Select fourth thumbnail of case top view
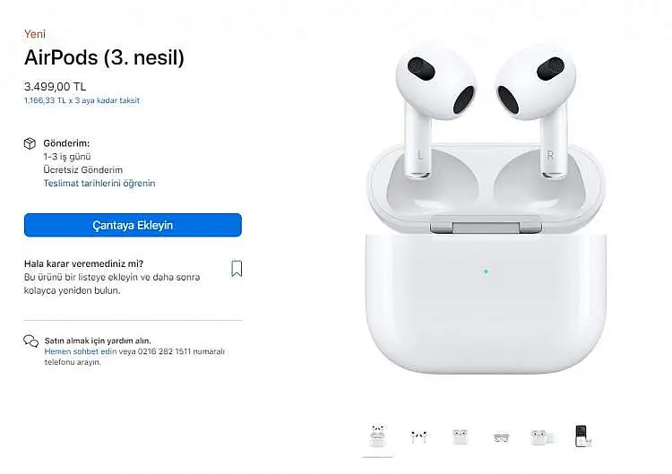The height and width of the screenshot is (474, 672). (501, 437)
